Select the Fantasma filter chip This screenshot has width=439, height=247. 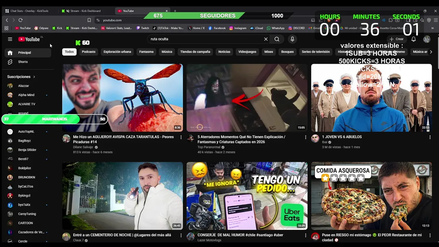tap(146, 52)
